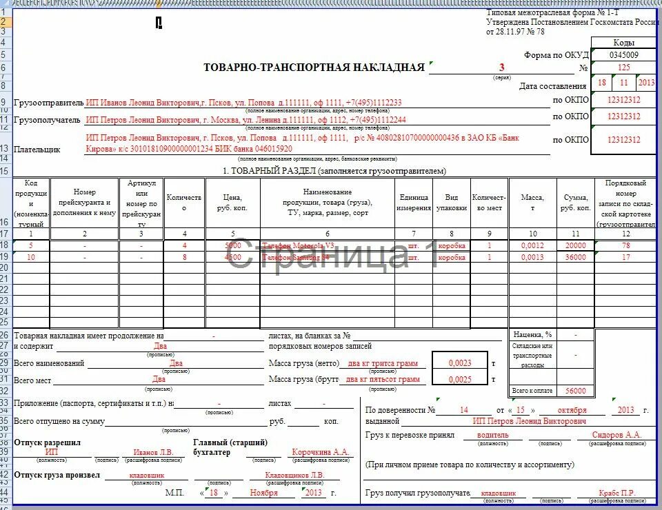Click the text "два кг триста грамм"
The image size is (662, 510).
click(x=383, y=364)
